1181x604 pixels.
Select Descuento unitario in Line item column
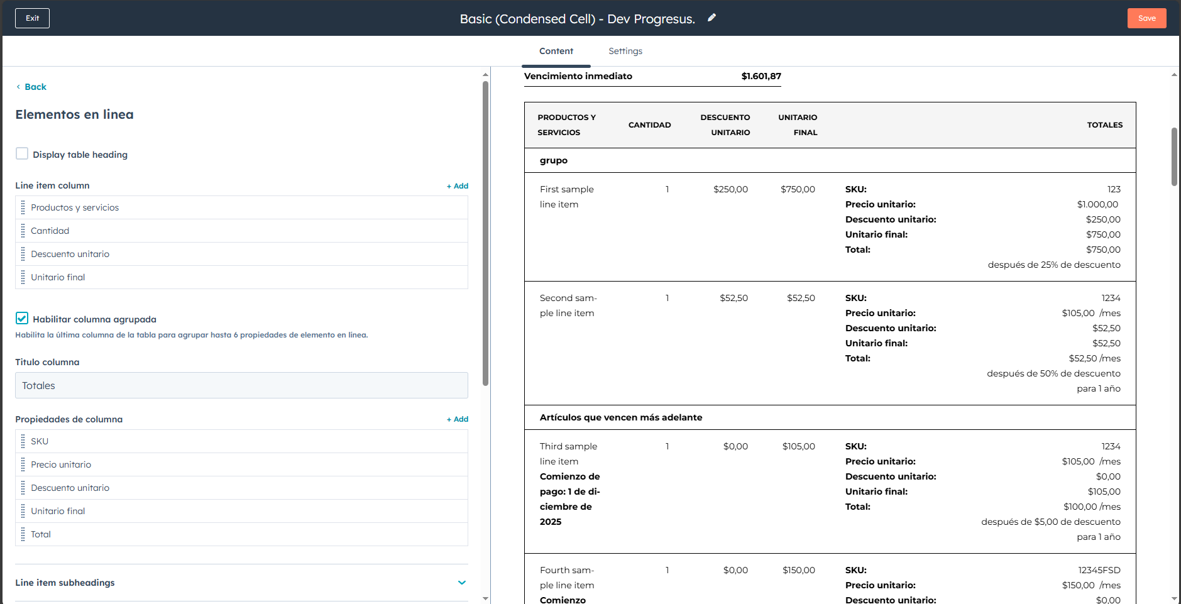click(x=241, y=254)
